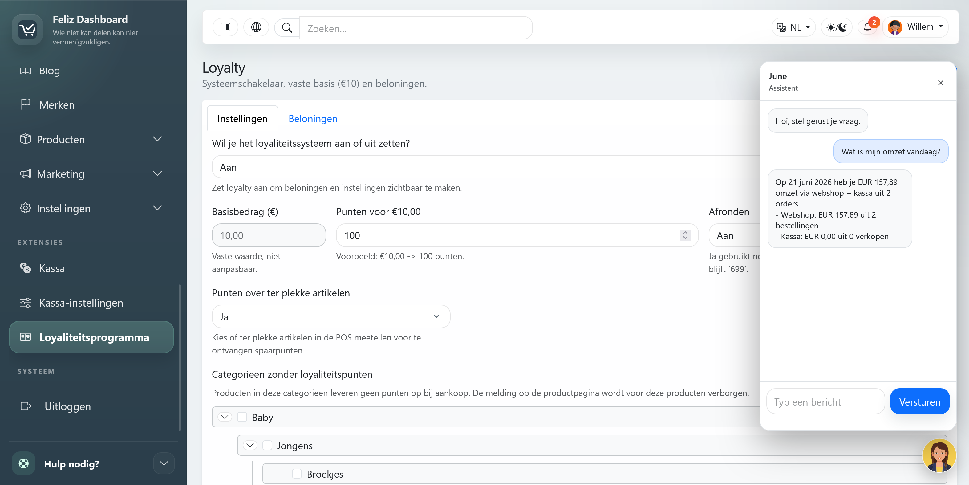This screenshot has height=485, width=969.
Task: Click the Instellingen gear icon
Action: pos(25,208)
